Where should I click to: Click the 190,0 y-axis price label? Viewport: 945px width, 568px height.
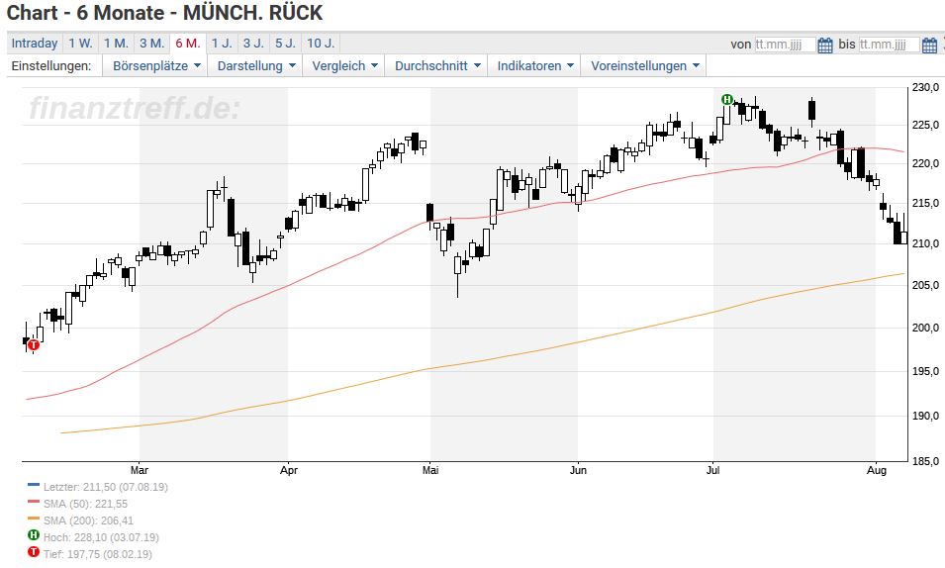pos(925,416)
